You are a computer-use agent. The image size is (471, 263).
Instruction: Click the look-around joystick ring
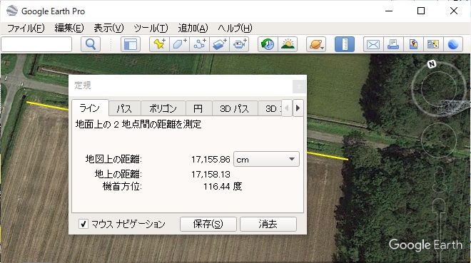click(x=439, y=89)
